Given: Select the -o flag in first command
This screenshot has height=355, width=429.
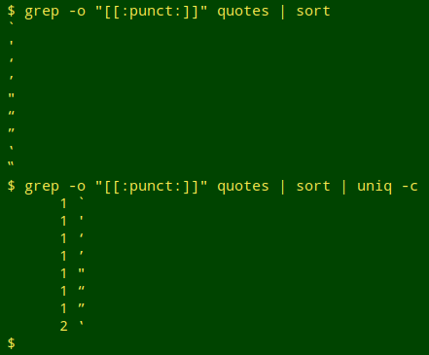Looking at the screenshot, I should [x=77, y=12].
